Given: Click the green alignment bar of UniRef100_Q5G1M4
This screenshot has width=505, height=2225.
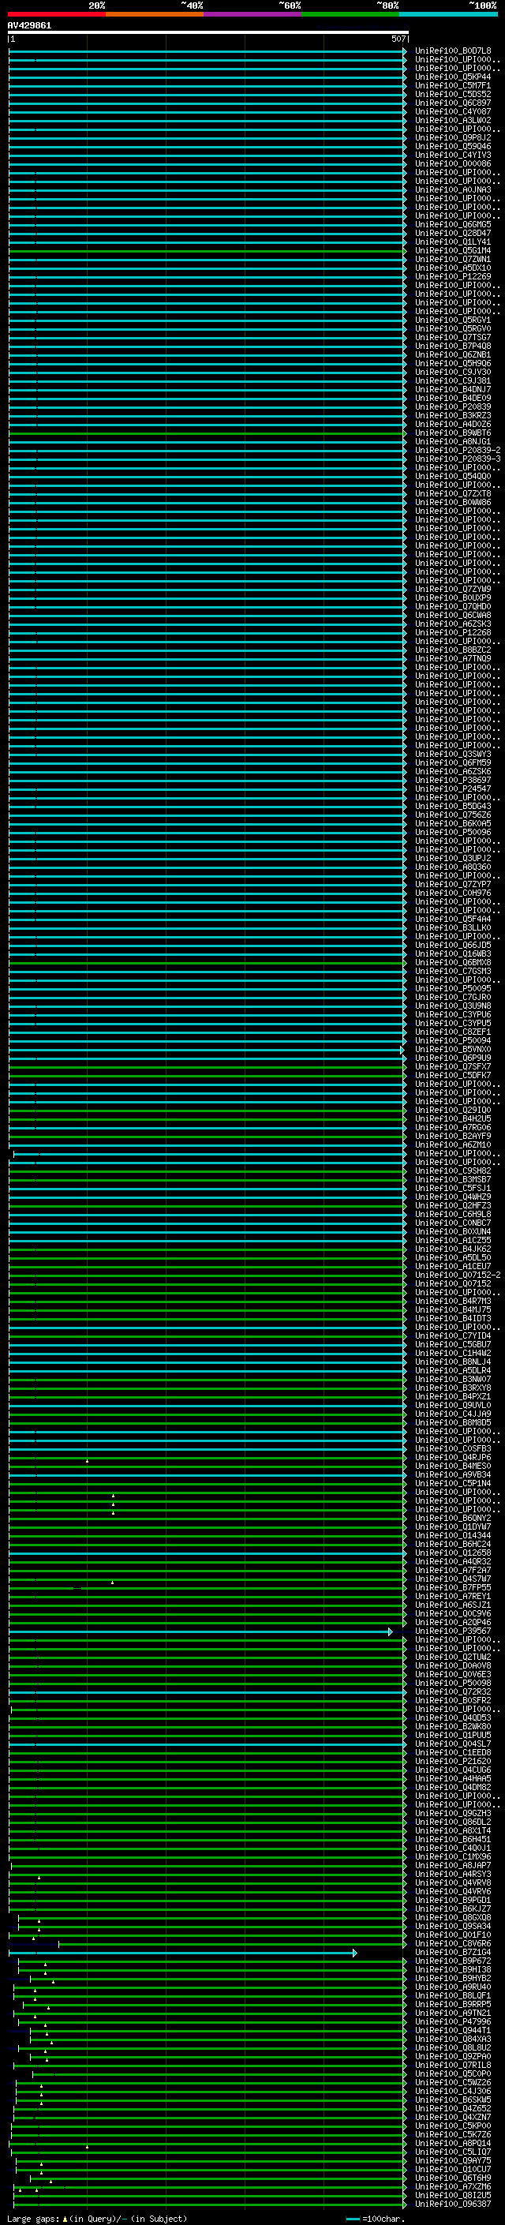Looking at the screenshot, I should click(x=208, y=250).
